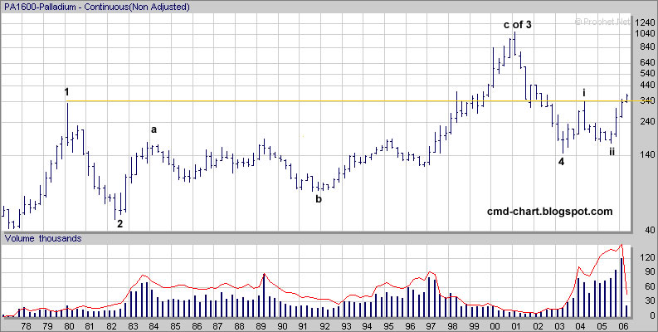Select year label 79 on time axis

point(47,326)
